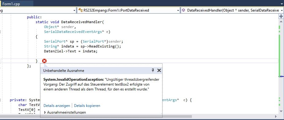Switch to the Form1.cpp tab
The width and height of the screenshot is (284, 120).
click(11, 4)
